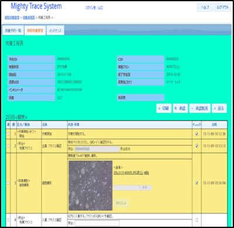Toggle the check box for row 3
The height and width of the screenshot is (228, 234).
(x=197, y=183)
